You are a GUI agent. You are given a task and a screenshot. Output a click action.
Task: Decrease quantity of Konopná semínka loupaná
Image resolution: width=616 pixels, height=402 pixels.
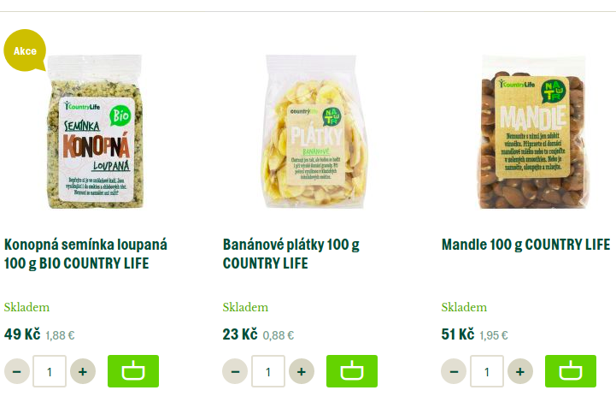[x=17, y=371]
